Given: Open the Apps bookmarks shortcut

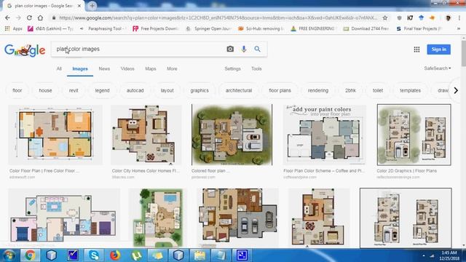Looking at the screenshot, I should tap(14, 28).
